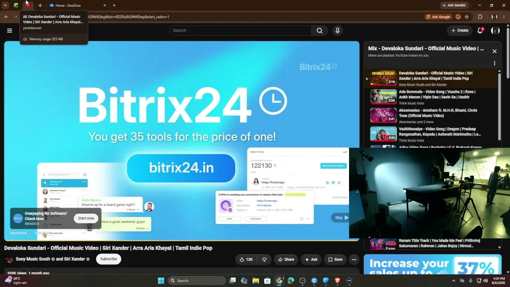Open the Windows Start menu

(x=161, y=281)
